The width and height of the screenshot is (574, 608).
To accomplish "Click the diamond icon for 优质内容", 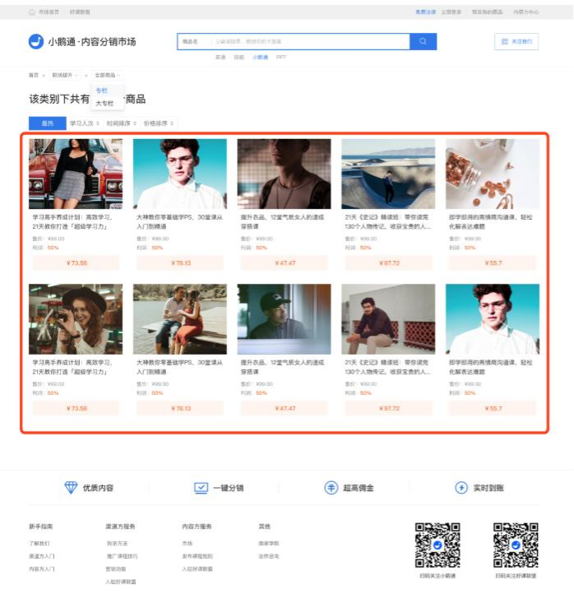I will coord(71,487).
